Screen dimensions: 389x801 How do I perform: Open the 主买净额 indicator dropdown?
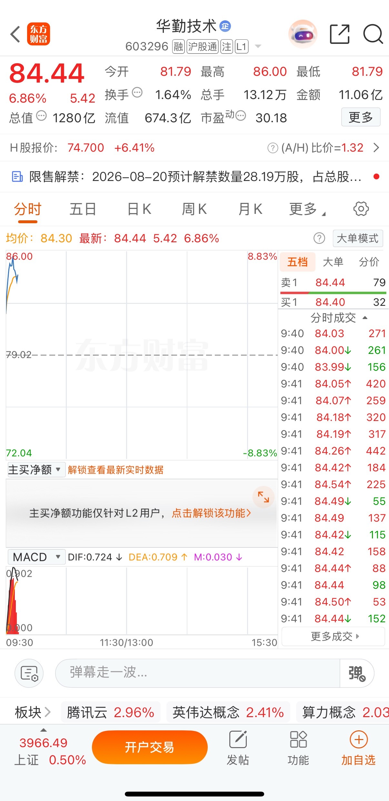36,469
